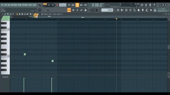Adjust the master pitch knob
The width and height of the screenshot is (170, 95).
[40, 10]
